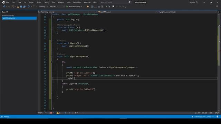
Task: Click the find in files icon
Action: [x=88, y=7]
